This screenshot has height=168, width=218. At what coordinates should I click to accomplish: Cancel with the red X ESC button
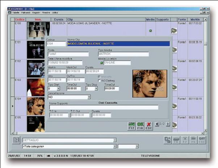pos(149,125)
